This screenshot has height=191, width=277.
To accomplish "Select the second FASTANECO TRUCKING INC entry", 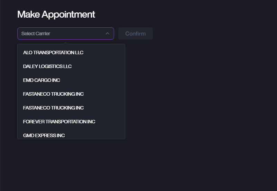I will point(53,108).
